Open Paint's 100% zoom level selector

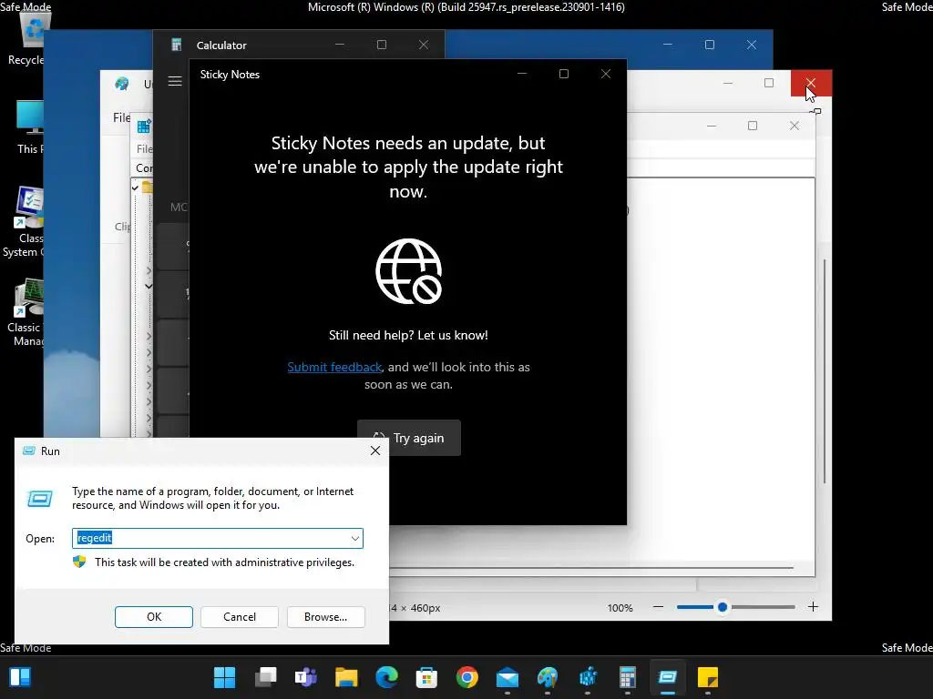[620, 608]
